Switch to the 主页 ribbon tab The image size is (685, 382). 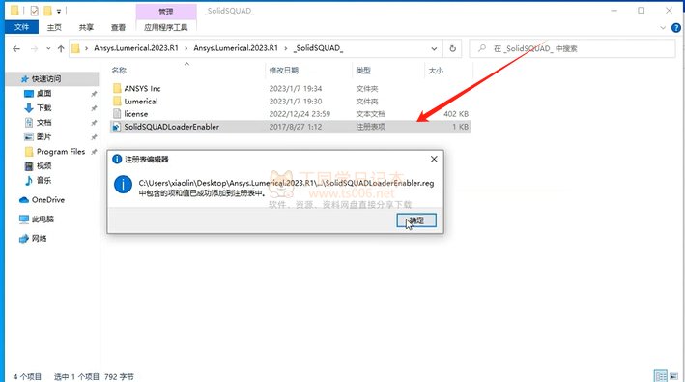(54, 27)
